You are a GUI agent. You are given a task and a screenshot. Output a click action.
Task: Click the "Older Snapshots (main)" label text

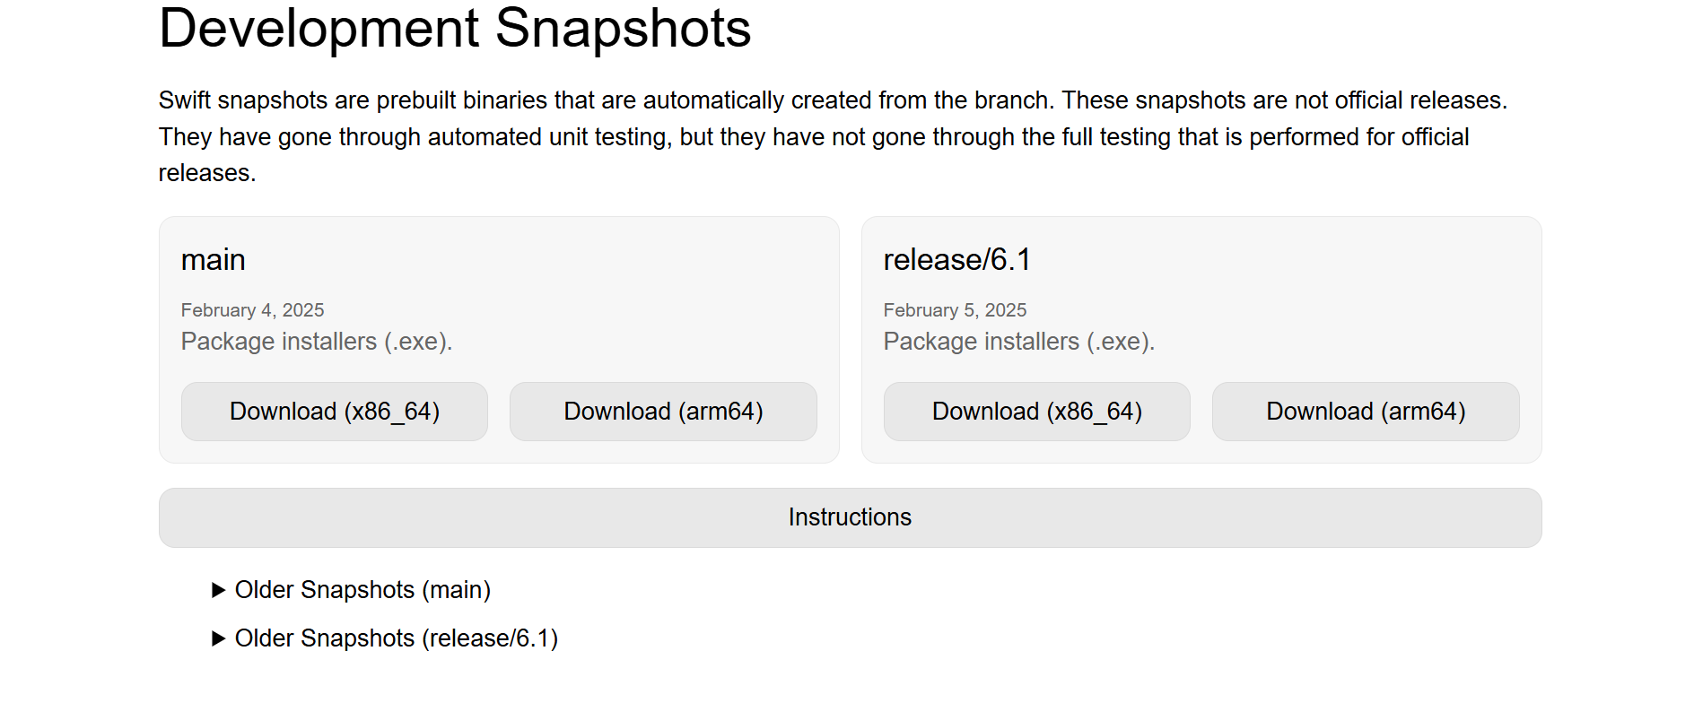pos(362,590)
